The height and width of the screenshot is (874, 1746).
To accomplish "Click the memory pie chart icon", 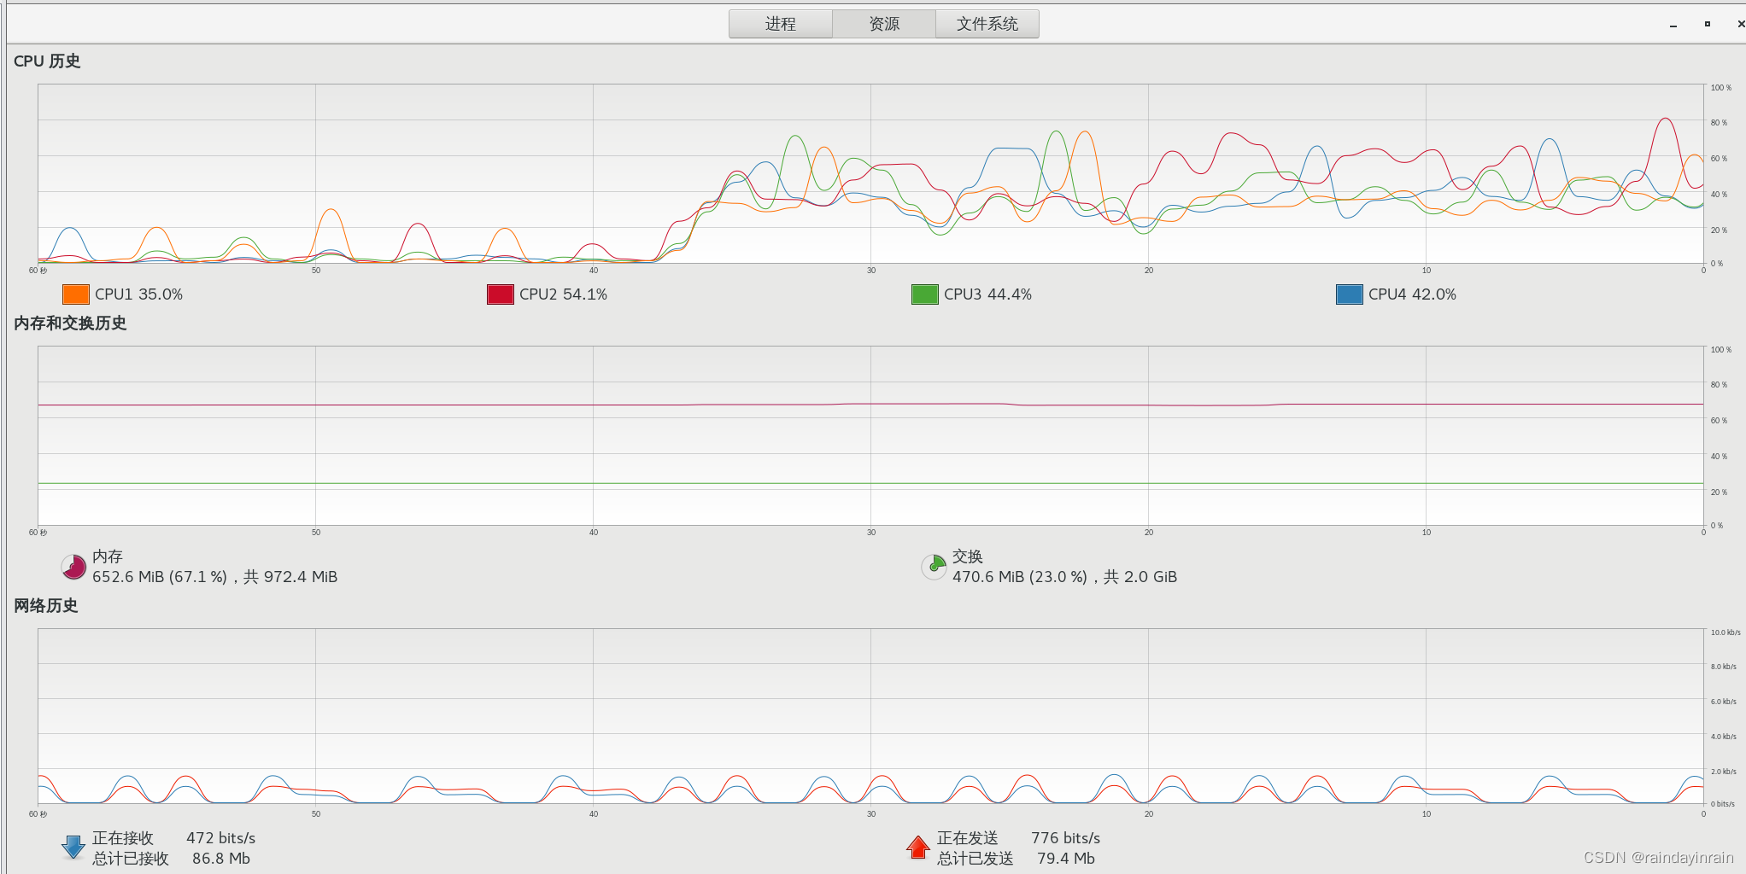I will 73,567.
